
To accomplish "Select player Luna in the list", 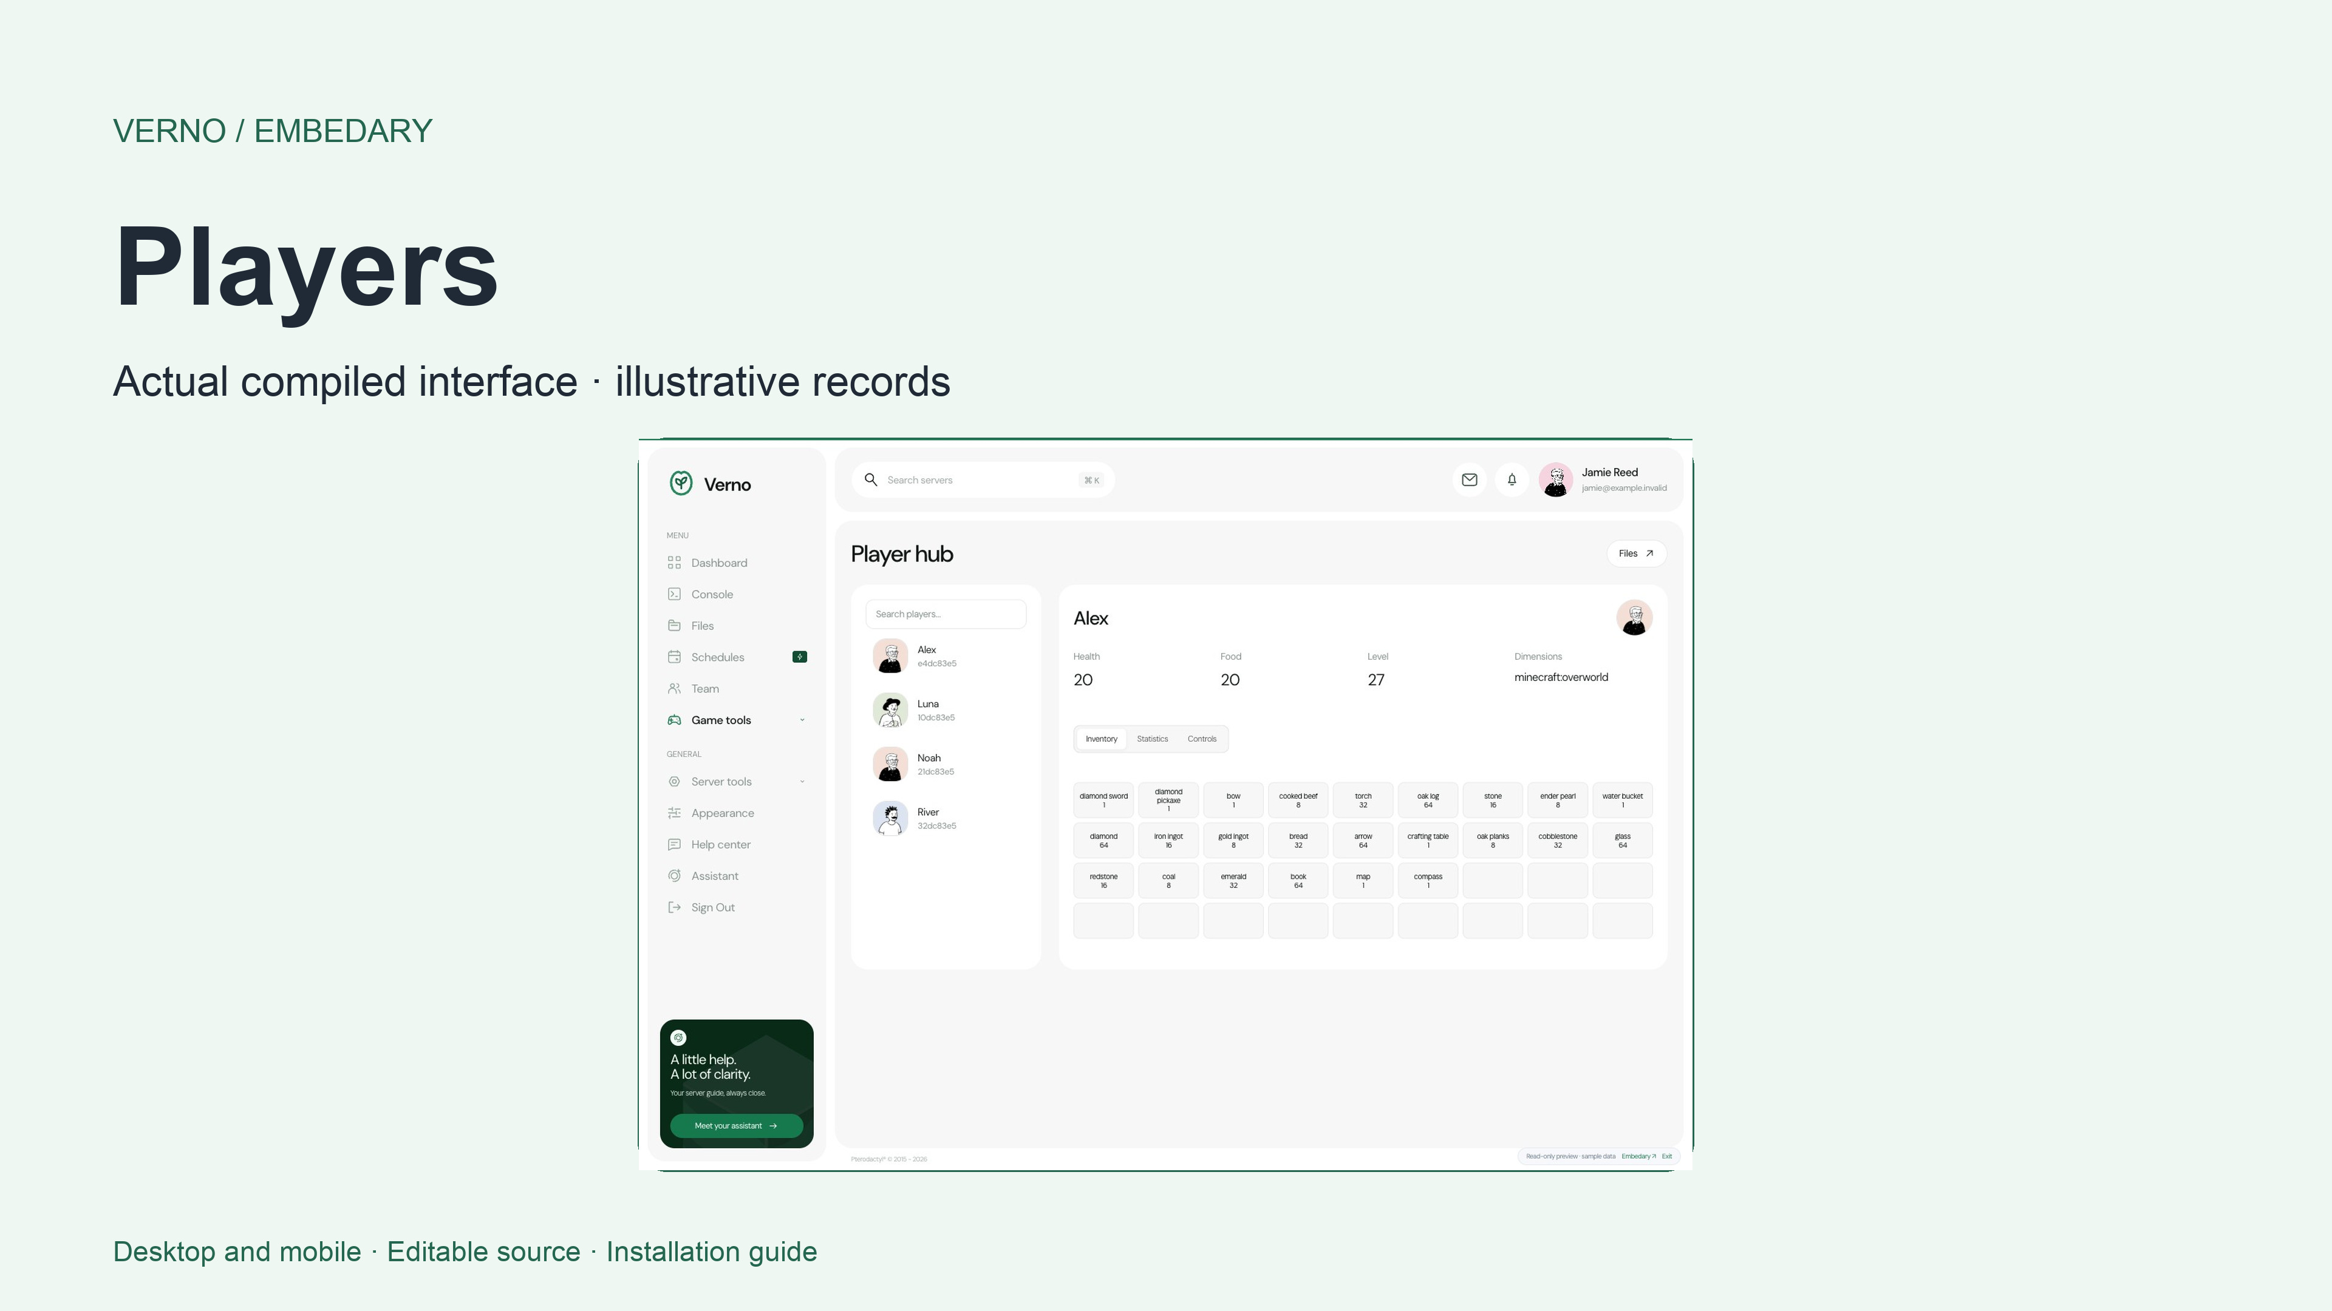I will tap(945, 710).
